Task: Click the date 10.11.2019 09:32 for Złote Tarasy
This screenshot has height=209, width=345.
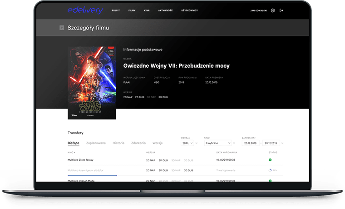Action: [x=226, y=160]
